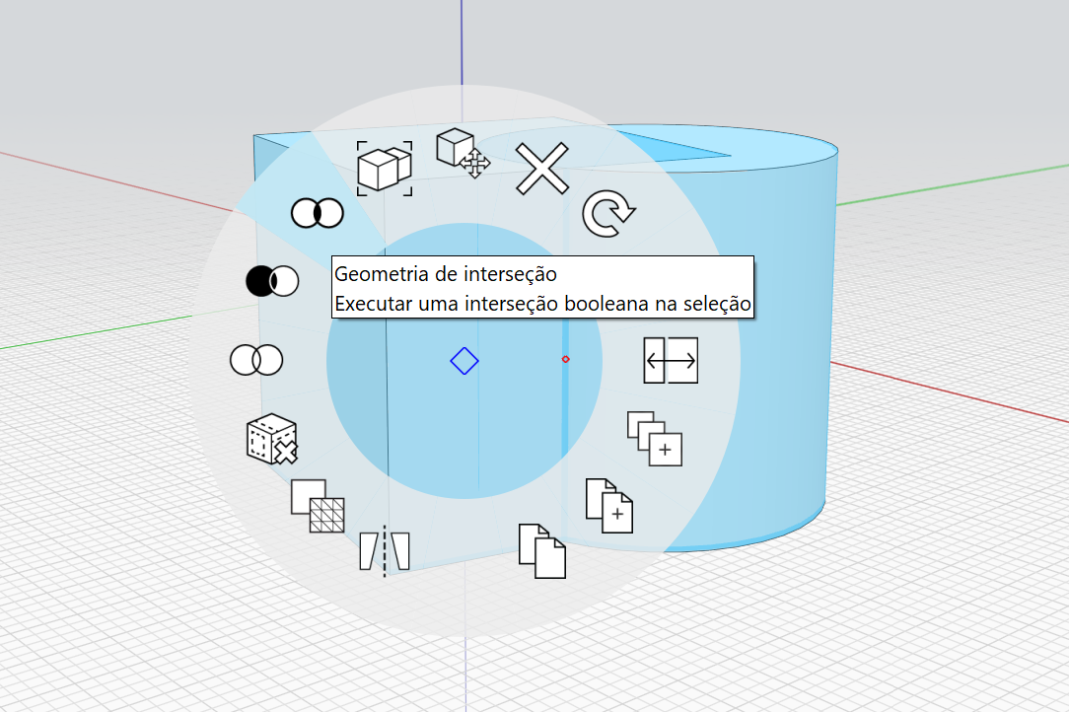The image size is (1069, 712).
Task: Open the Array stacked-squares plus icon
Action: [x=655, y=439]
